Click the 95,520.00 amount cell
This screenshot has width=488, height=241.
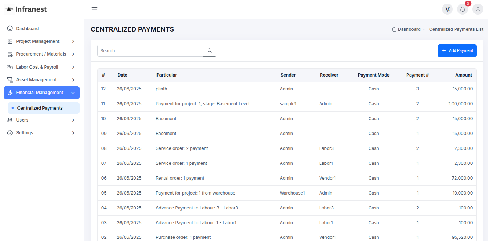pos(462,237)
